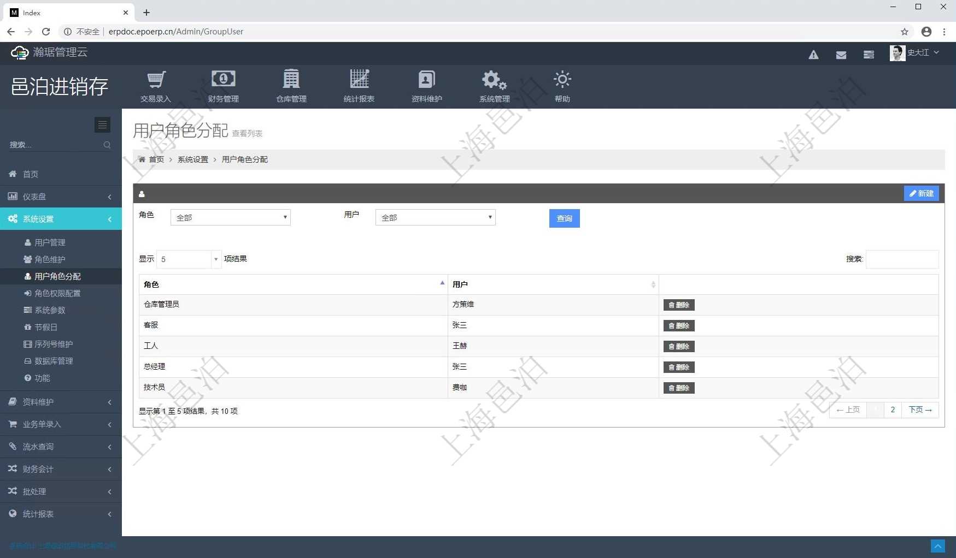Expand the 资料维护 sidebar menu

pyautogui.click(x=60, y=402)
